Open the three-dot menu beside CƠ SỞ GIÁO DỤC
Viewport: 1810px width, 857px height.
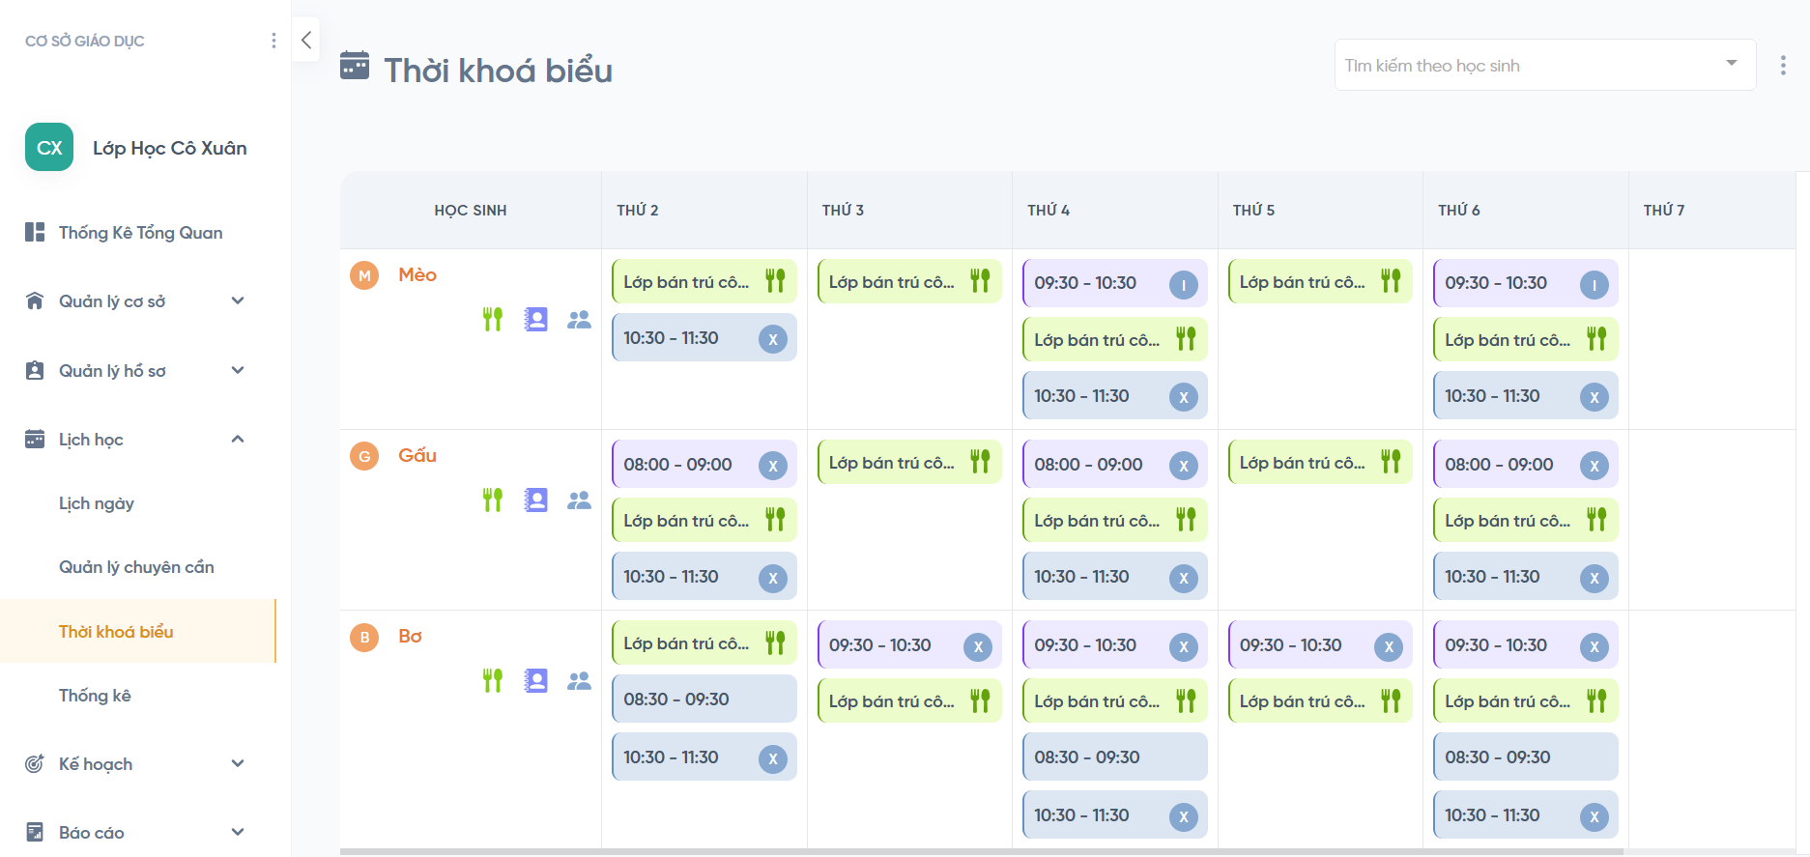point(273,41)
